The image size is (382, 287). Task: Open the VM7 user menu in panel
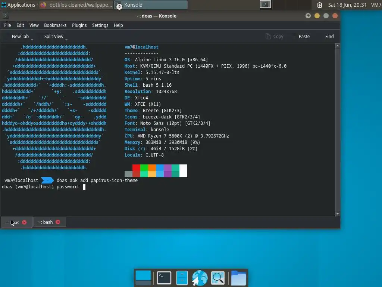tap(376, 4)
